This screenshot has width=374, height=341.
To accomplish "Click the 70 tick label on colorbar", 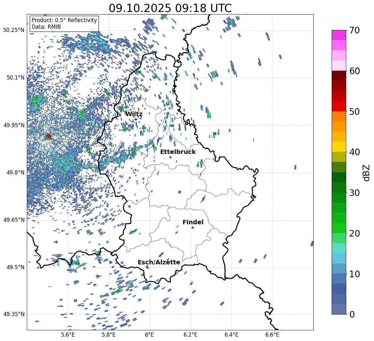I will coord(354,31).
